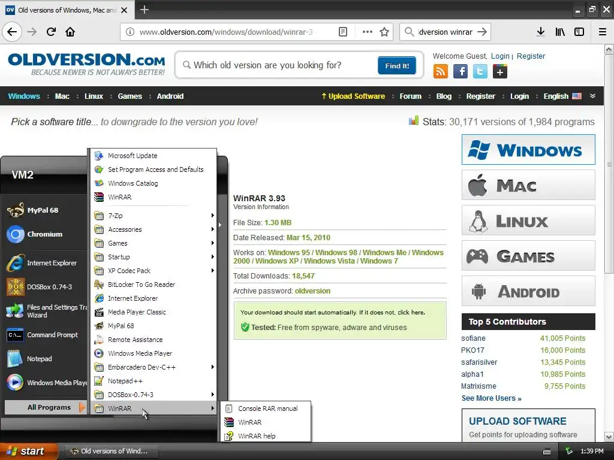Expand the Accessories program folder

pyautogui.click(x=154, y=229)
